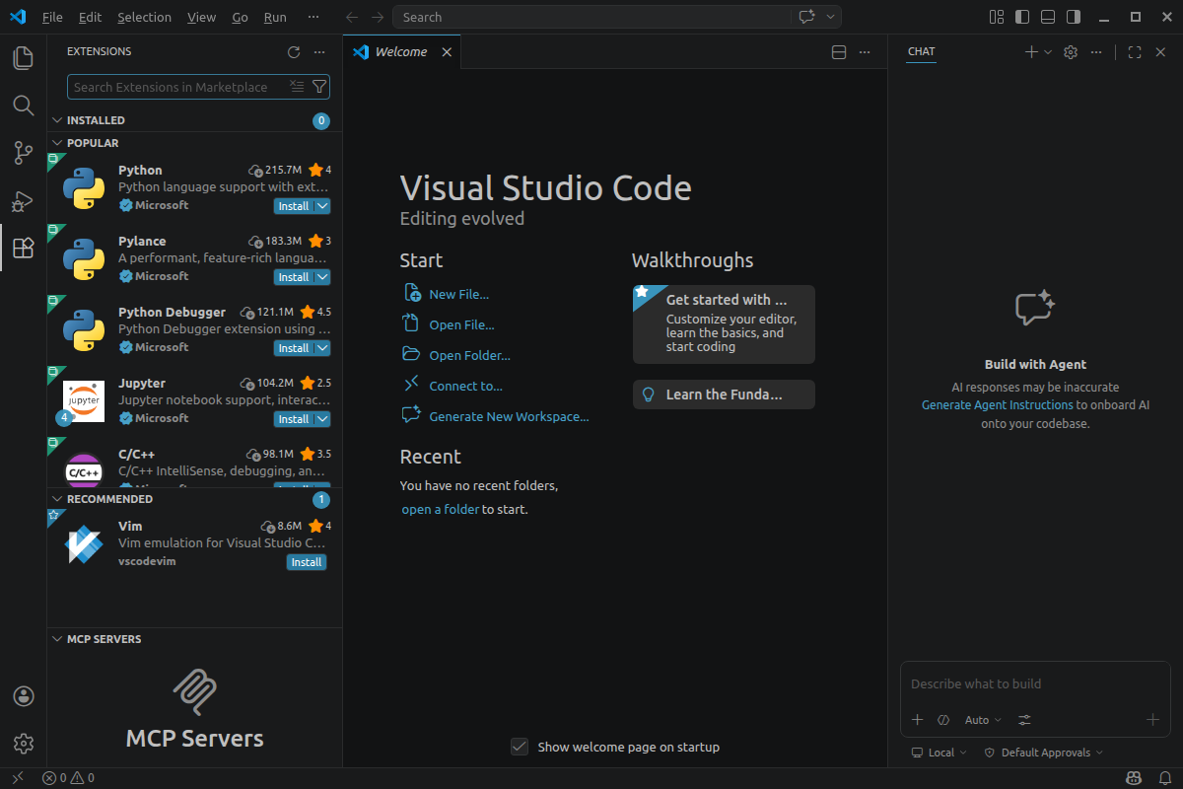Open Customize Layout icon in title bar
This screenshot has width=1183, height=789.
[997, 17]
